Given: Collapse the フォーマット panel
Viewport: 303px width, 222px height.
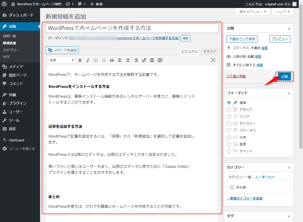Looking at the screenshot, I should (289, 93).
